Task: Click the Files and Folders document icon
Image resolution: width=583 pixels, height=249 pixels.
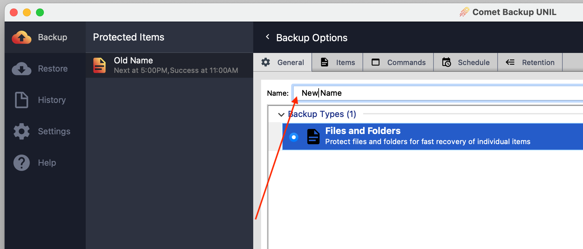Action: pyautogui.click(x=313, y=137)
